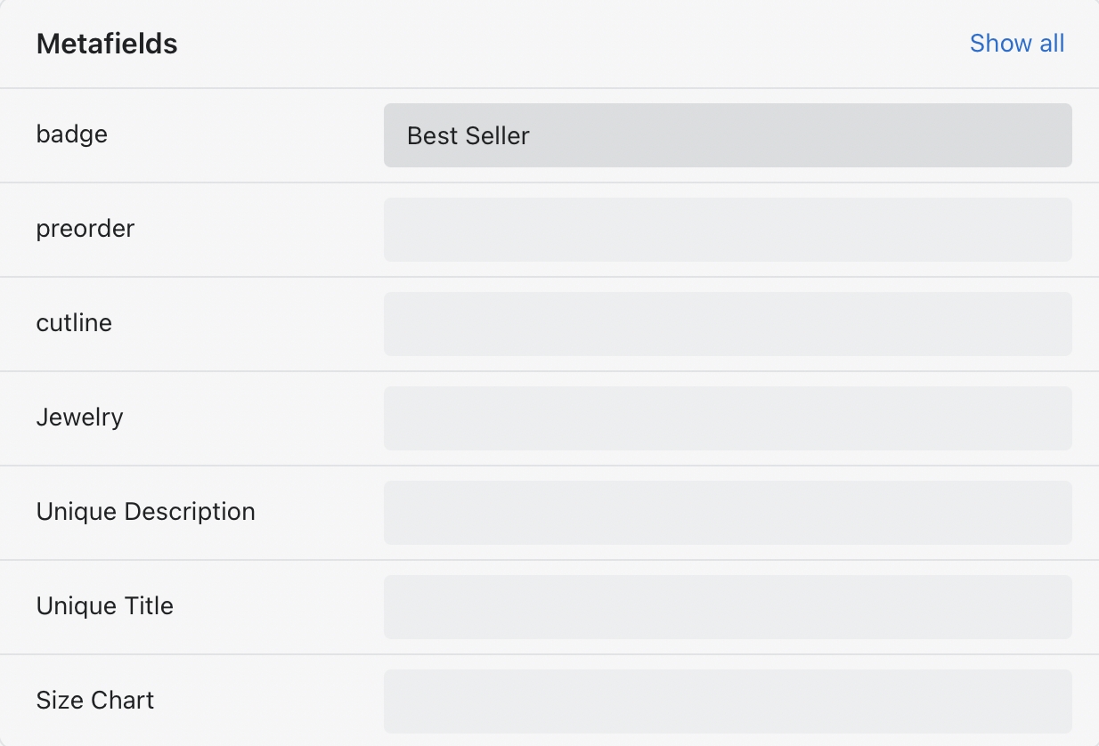Viewport: 1099px width, 746px height.
Task: Click the Unique Title input field
Action: coord(727,607)
